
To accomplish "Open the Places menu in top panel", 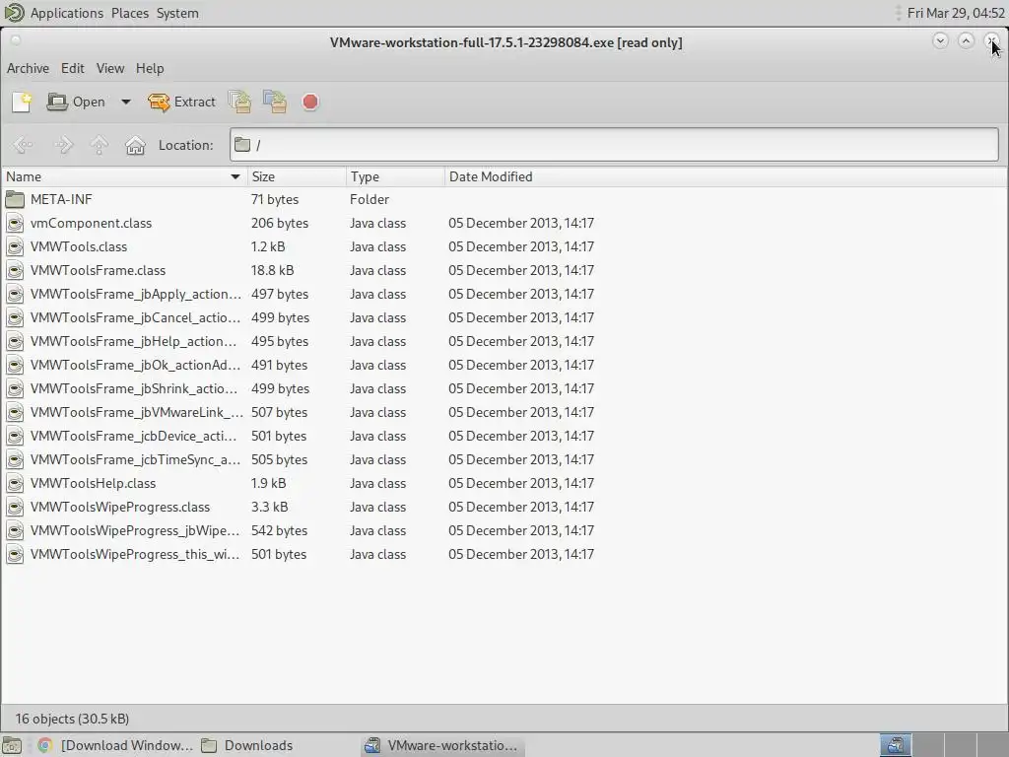I will click(x=129, y=13).
